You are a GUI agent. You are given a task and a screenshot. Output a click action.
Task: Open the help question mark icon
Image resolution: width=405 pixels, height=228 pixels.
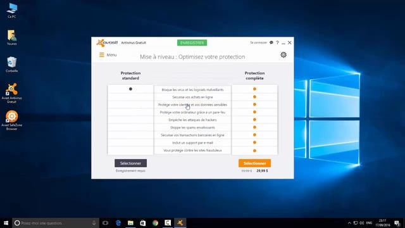point(277,42)
